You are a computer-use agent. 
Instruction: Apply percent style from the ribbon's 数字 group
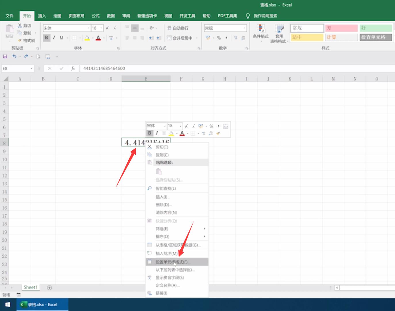[x=219, y=38]
